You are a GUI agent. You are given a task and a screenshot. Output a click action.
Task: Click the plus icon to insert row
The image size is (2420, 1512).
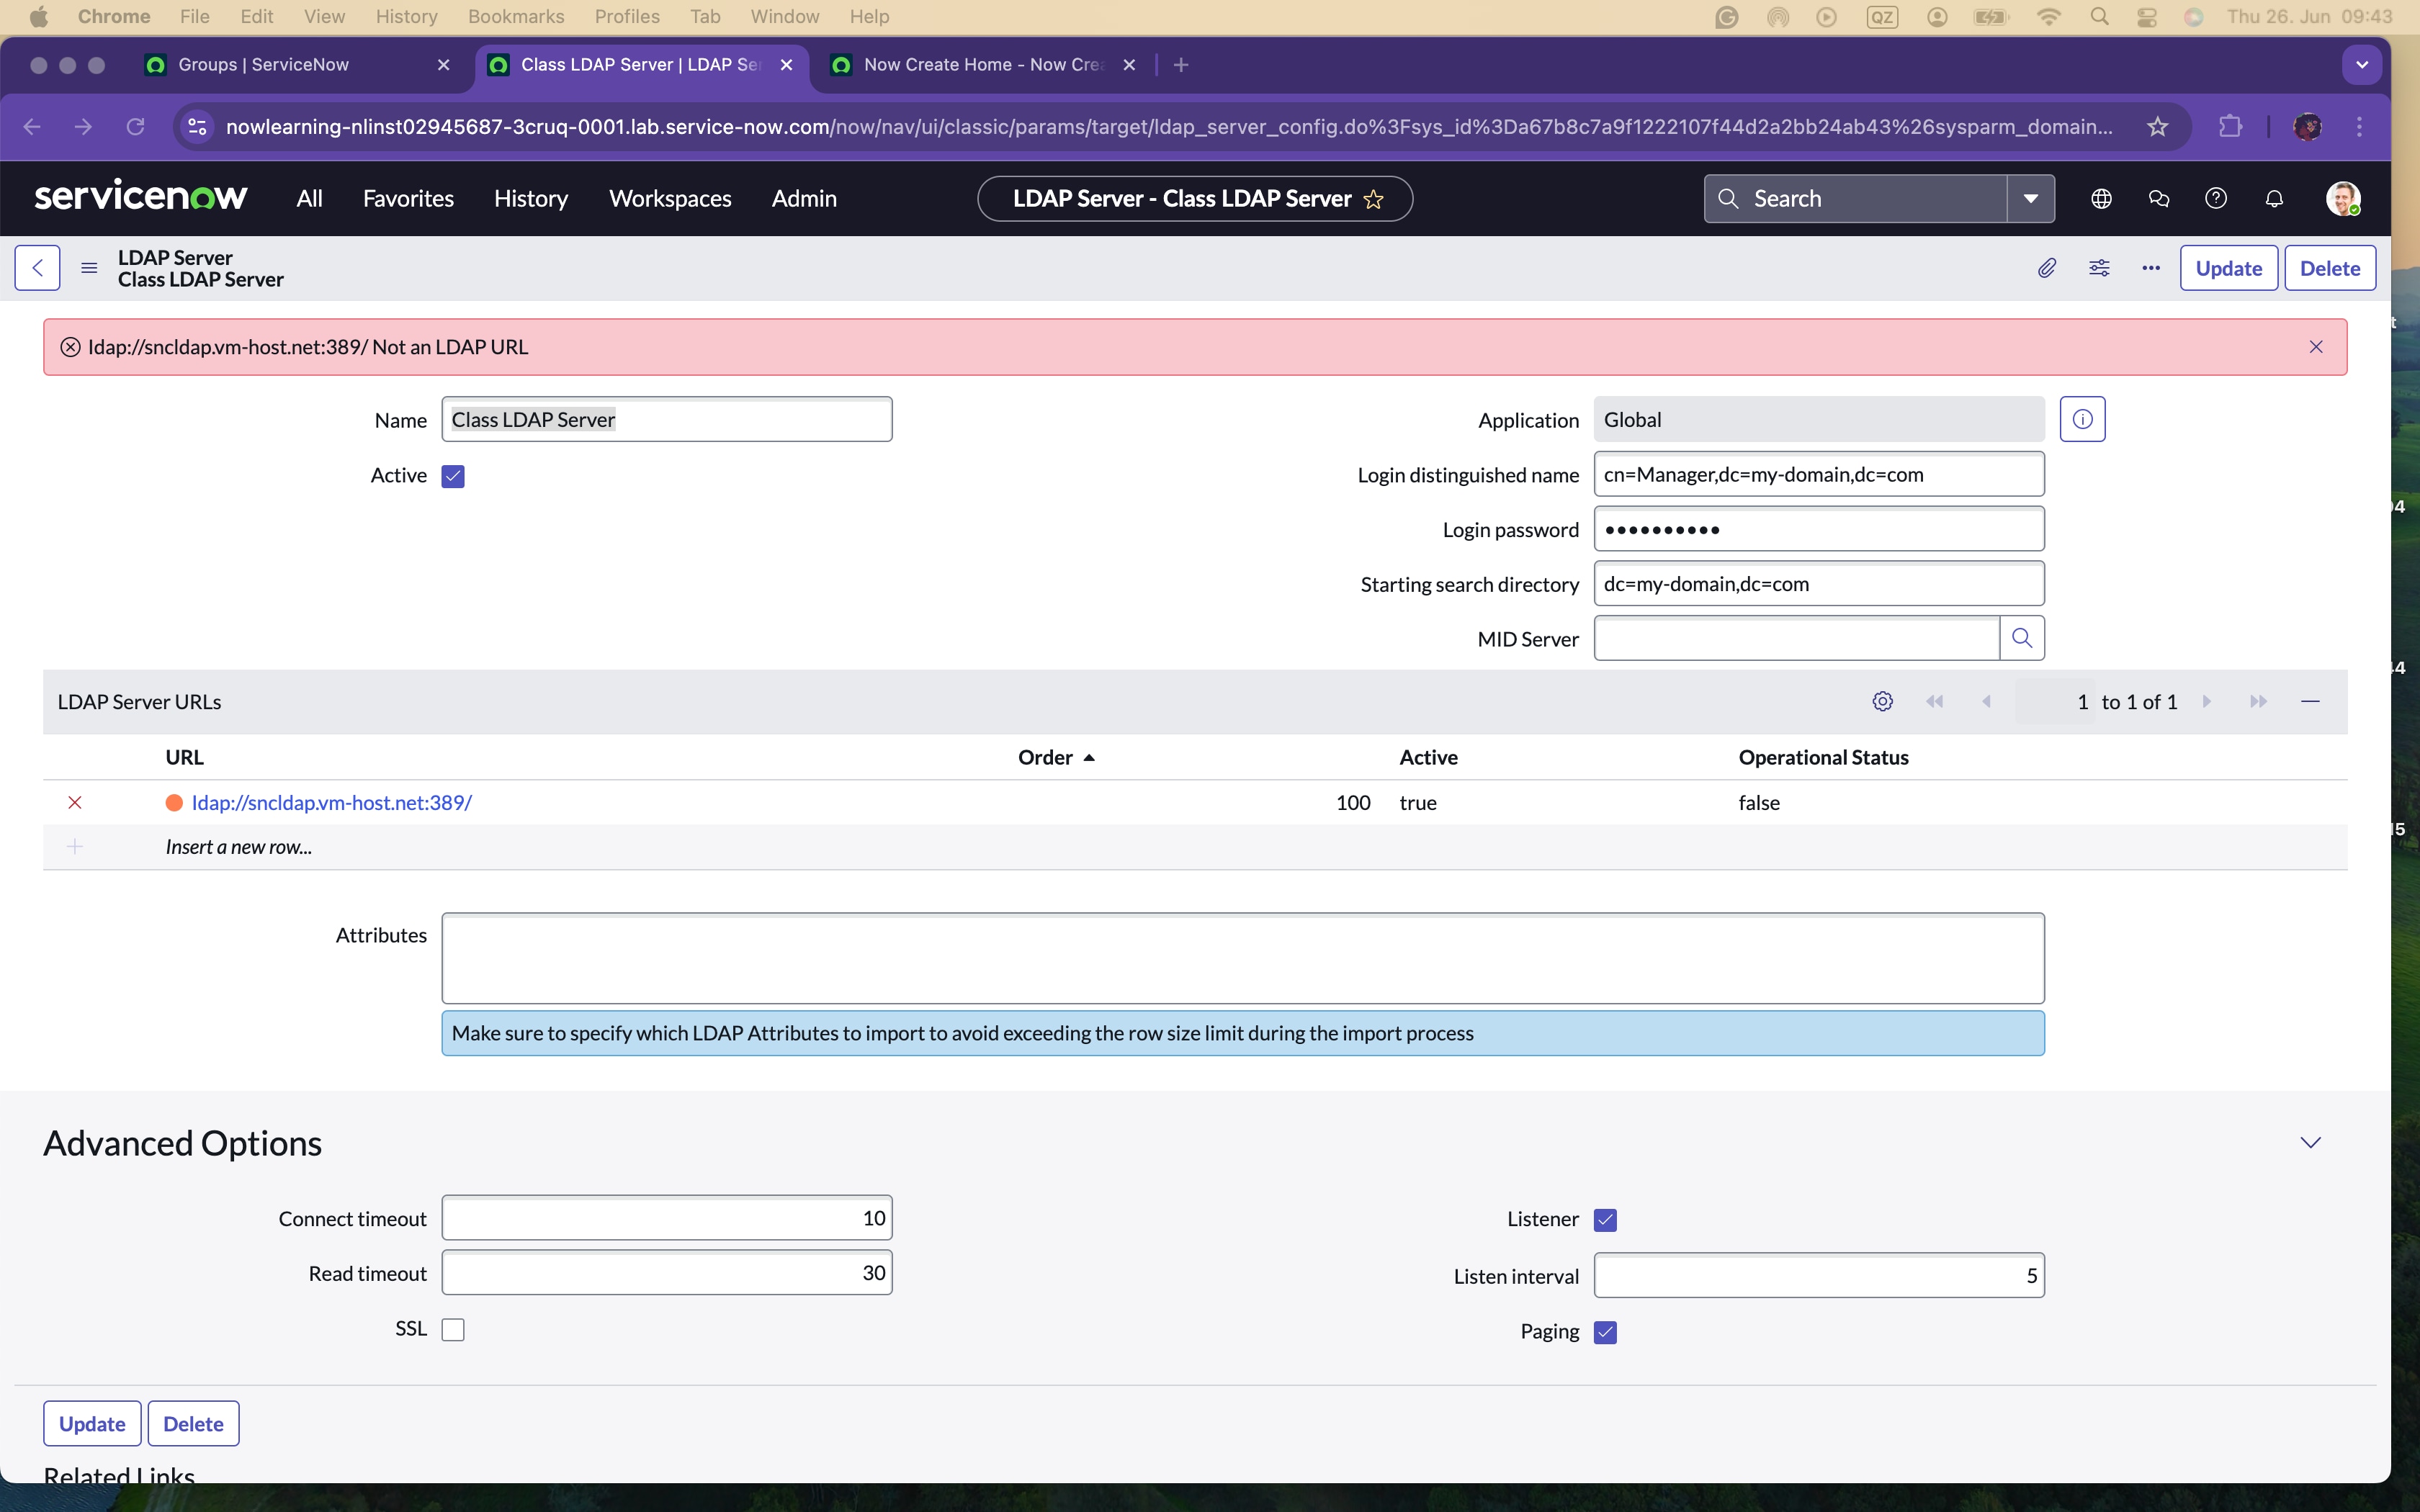point(75,847)
